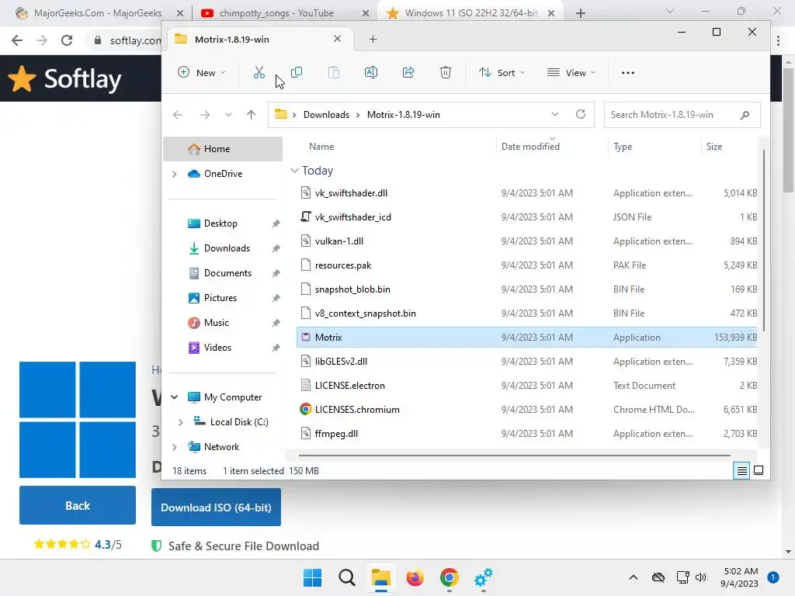Click the Rename icon in toolbar
Viewport: 795px width, 596px height.
(x=370, y=72)
